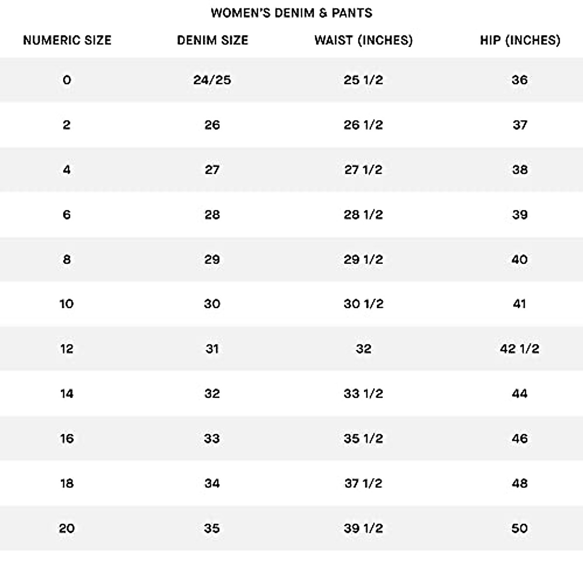Click the Denim Size column header

click(212, 40)
